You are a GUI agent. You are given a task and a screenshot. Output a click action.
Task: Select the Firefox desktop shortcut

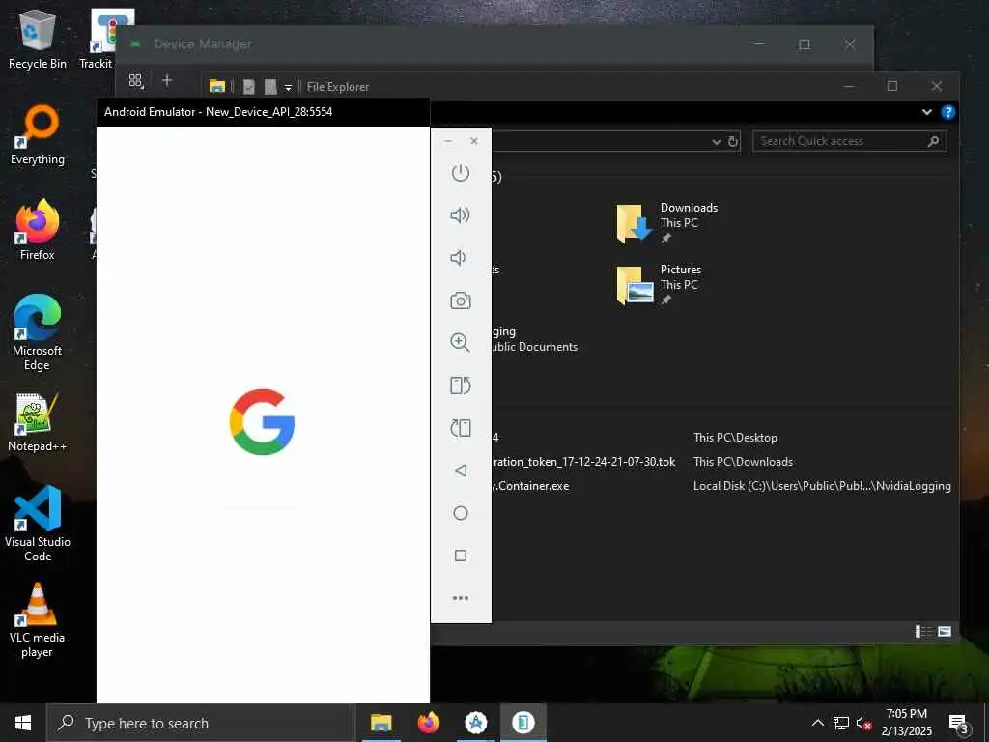(38, 231)
